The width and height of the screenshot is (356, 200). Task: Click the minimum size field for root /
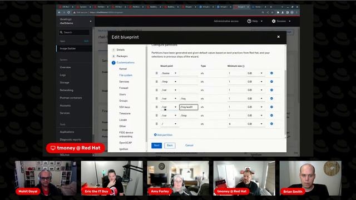click(236, 124)
